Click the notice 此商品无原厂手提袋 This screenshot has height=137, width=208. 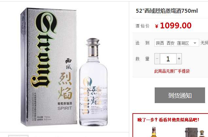pyautogui.click(x=172, y=71)
